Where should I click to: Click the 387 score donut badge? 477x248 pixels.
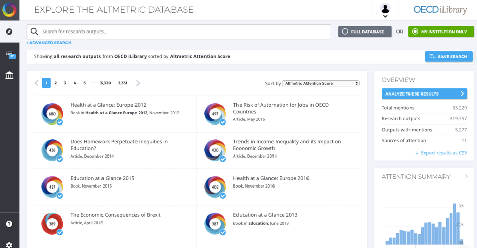(215, 224)
